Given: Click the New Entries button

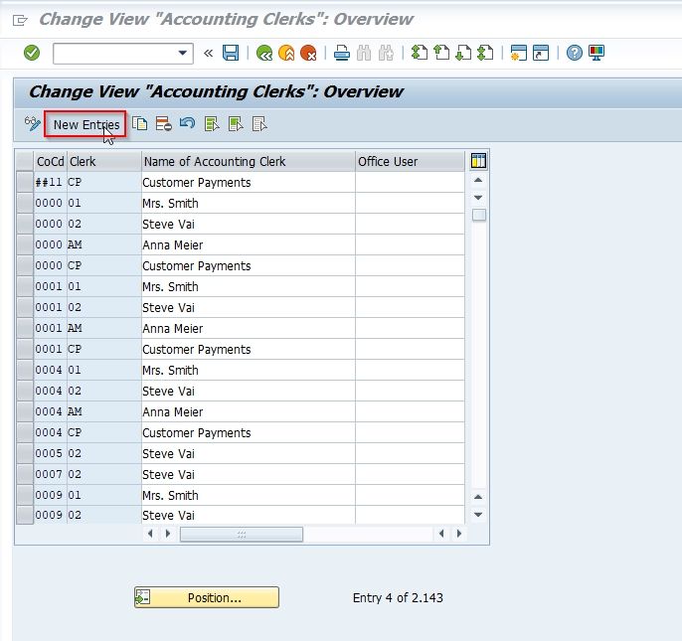Looking at the screenshot, I should pos(85,124).
